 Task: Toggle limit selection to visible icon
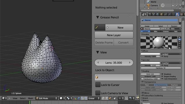[114, 98]
